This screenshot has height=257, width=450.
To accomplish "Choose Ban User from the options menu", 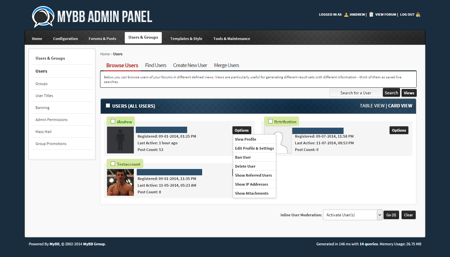I will coord(243,157).
